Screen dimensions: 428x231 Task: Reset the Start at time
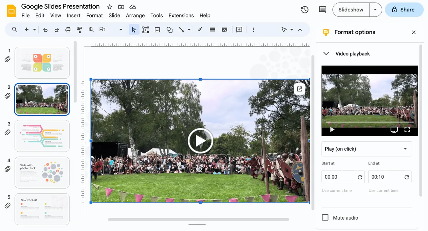pos(360,177)
